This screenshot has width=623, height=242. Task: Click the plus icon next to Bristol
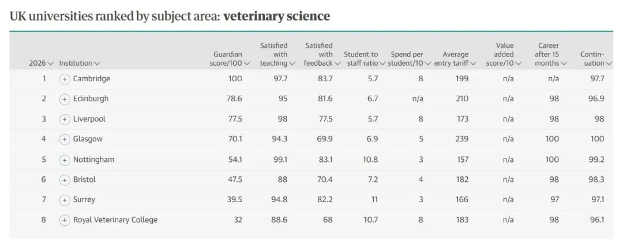(x=65, y=180)
